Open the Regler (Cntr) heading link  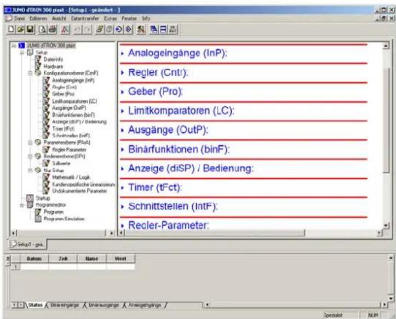click(158, 72)
